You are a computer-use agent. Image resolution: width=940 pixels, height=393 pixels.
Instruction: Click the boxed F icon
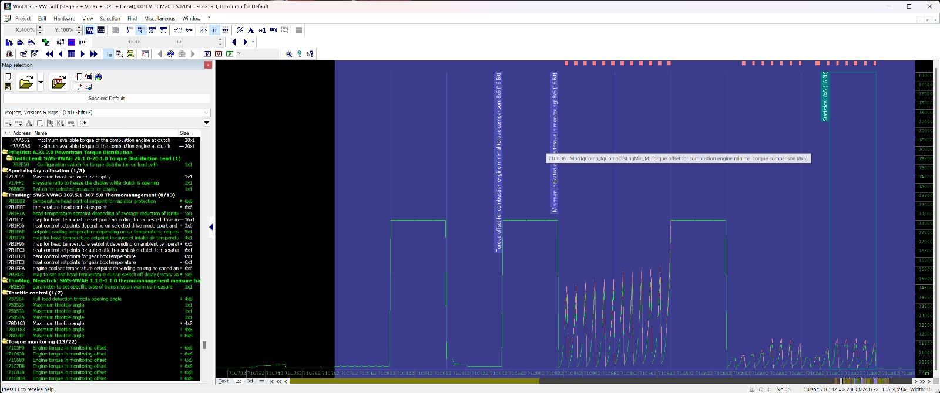coord(207,54)
